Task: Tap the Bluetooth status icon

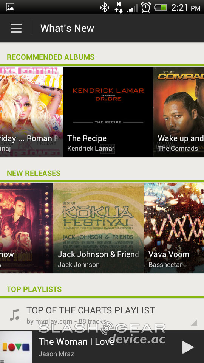Action: pyautogui.click(x=104, y=8)
